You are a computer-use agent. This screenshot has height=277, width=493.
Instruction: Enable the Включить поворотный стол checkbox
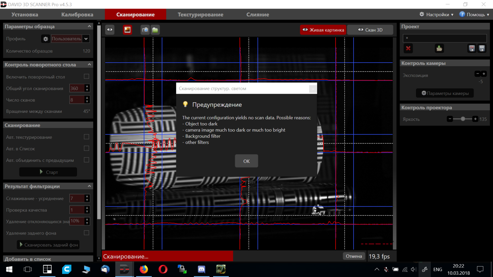[86, 77]
